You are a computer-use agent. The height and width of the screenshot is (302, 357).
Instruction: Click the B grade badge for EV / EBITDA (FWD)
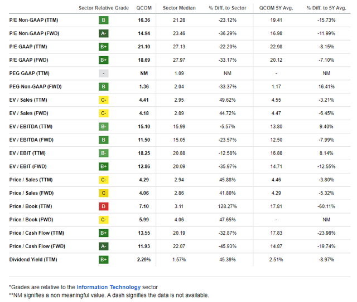coord(104,140)
